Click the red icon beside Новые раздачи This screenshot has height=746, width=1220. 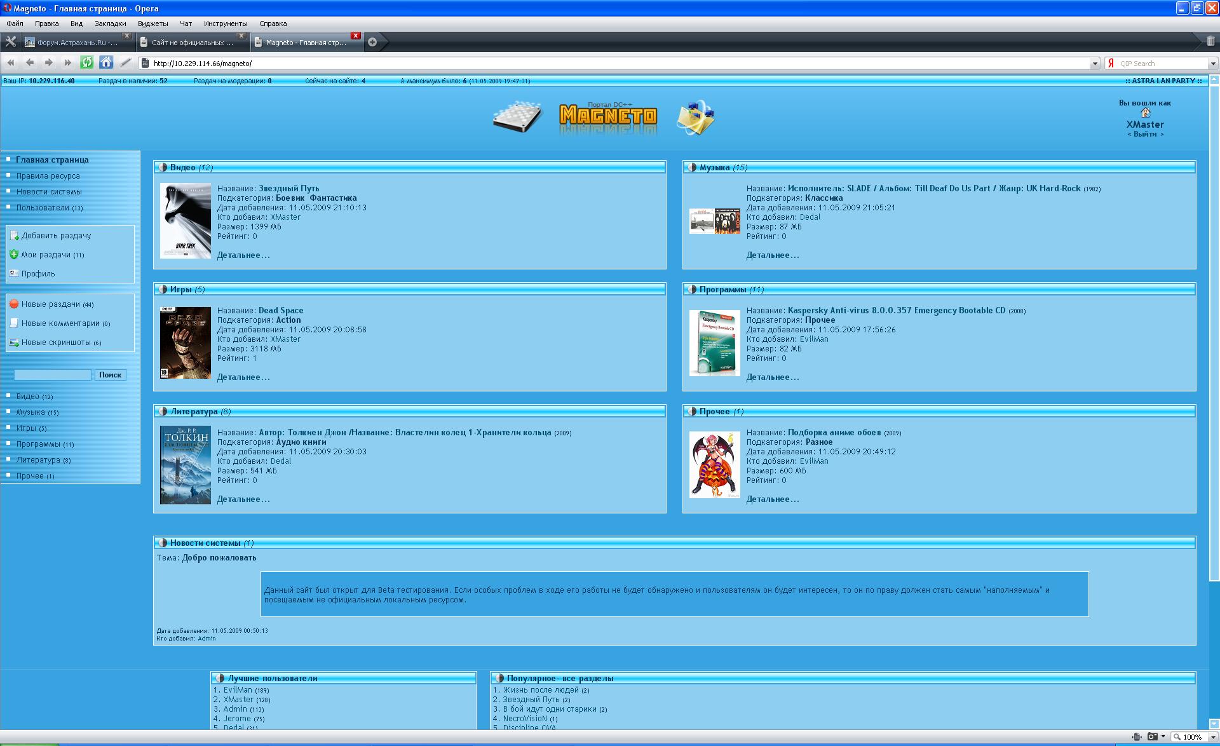[14, 304]
